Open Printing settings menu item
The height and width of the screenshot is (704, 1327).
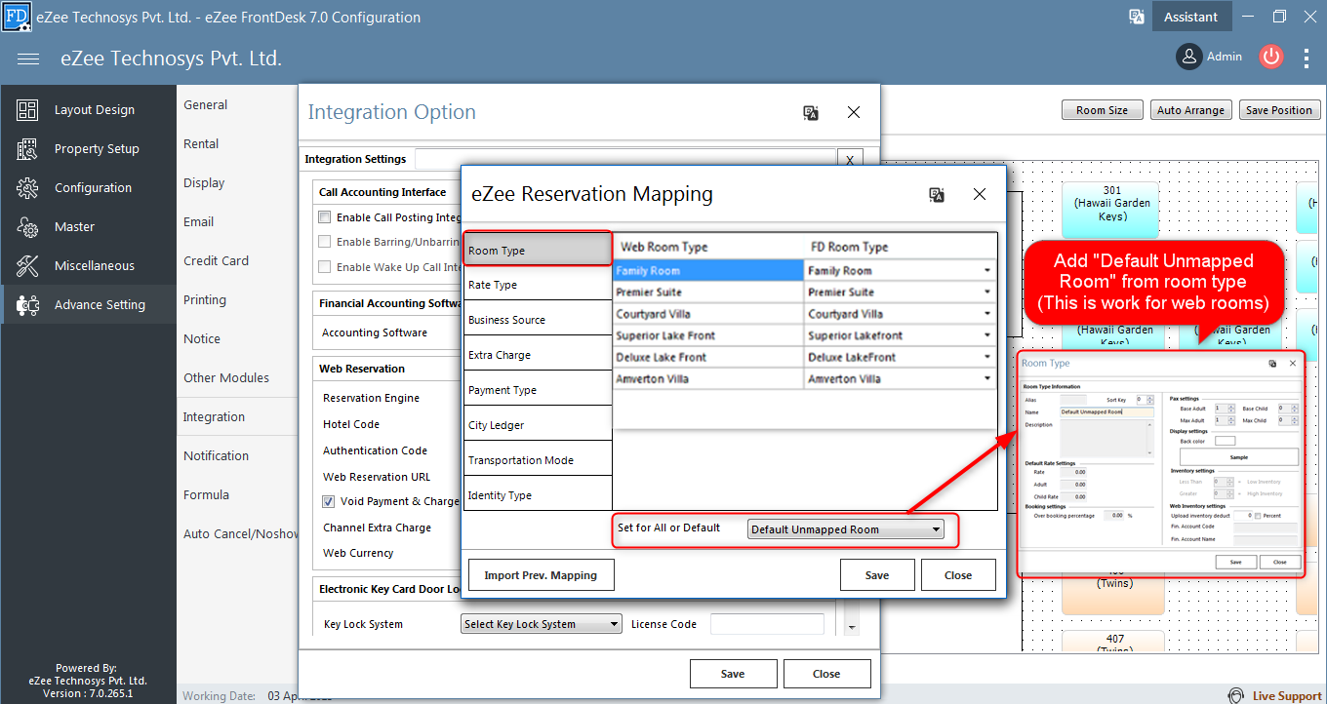coord(205,299)
